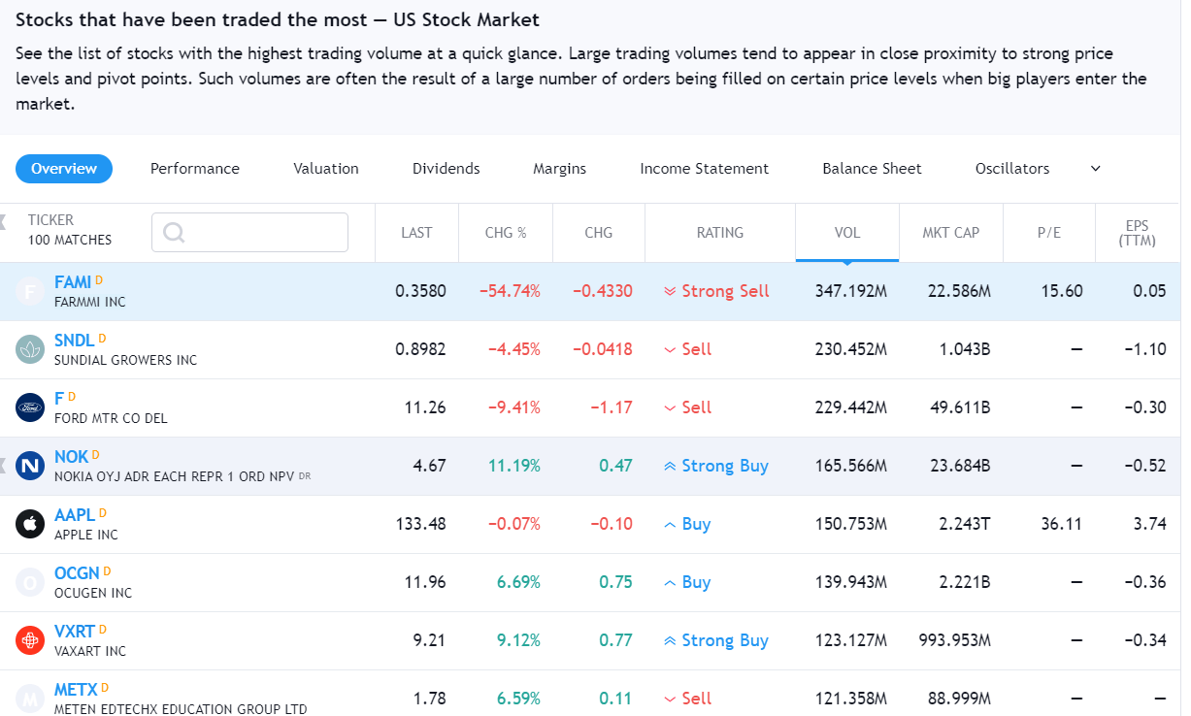Screen dimensions: 1191x716
Task: Sort by the VOL column header
Action: pyautogui.click(x=847, y=233)
